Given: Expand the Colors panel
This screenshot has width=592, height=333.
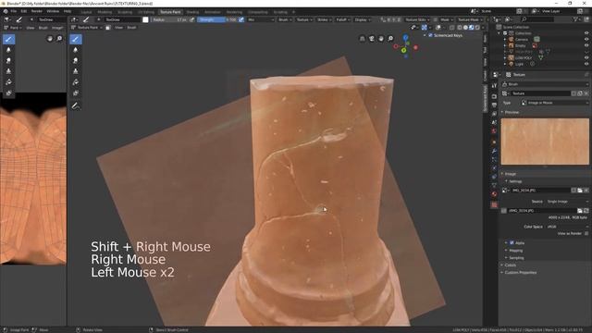Looking at the screenshot, I should [510, 265].
